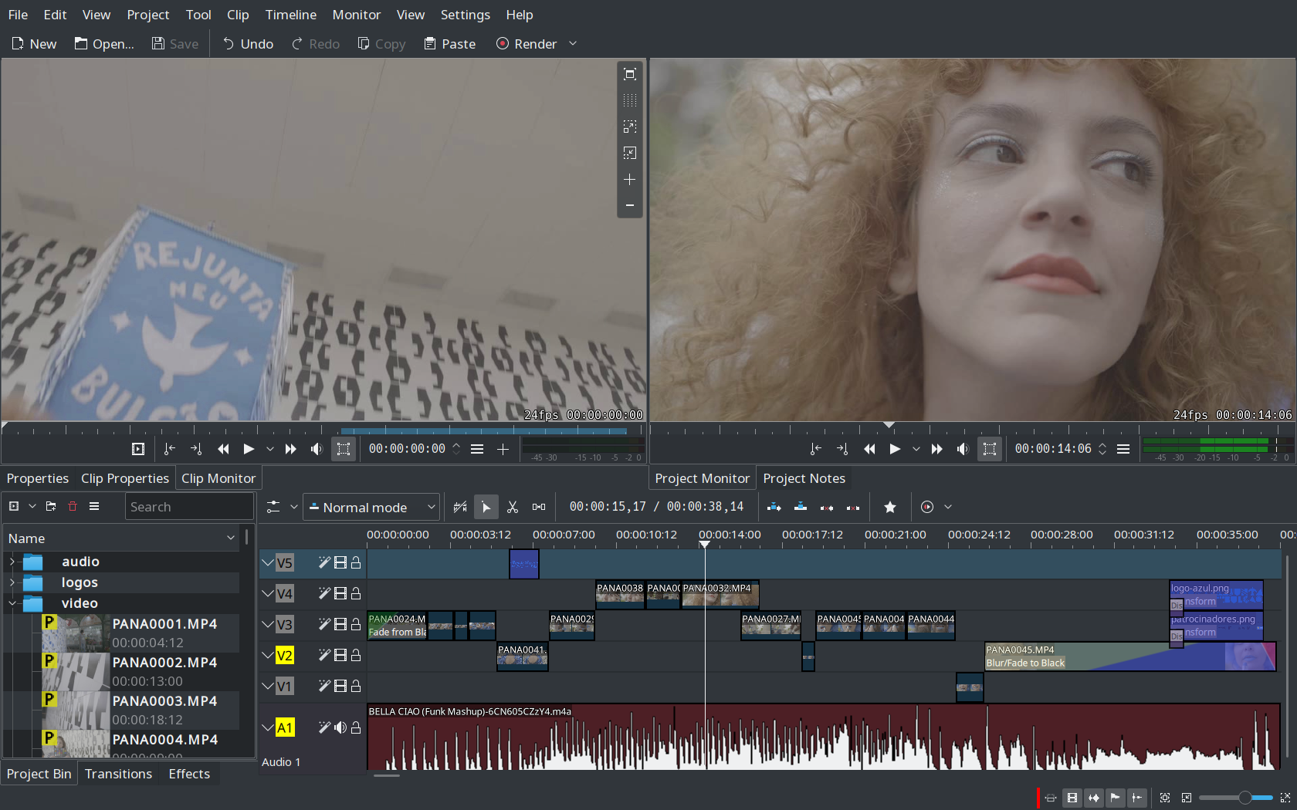Click the Render button
Viewport: 1297px width, 810px height.
(x=526, y=44)
